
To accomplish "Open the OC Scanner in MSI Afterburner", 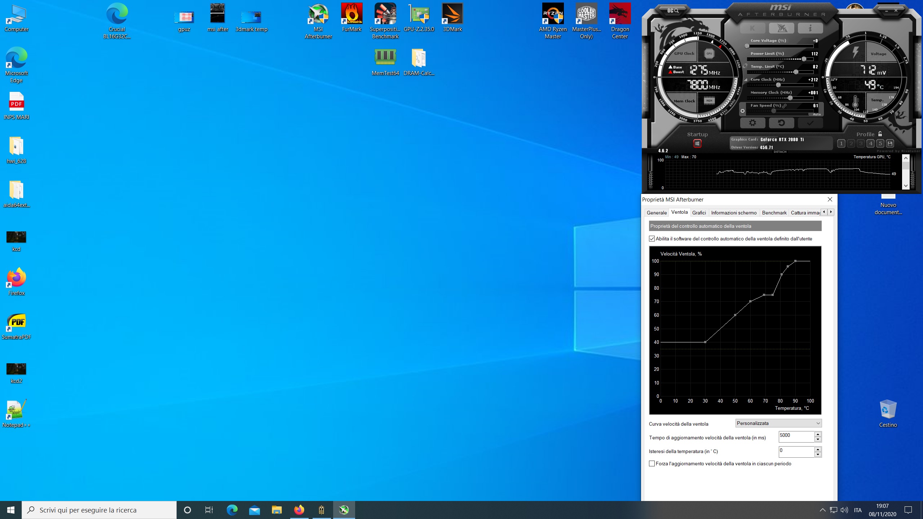I will pos(673,11).
